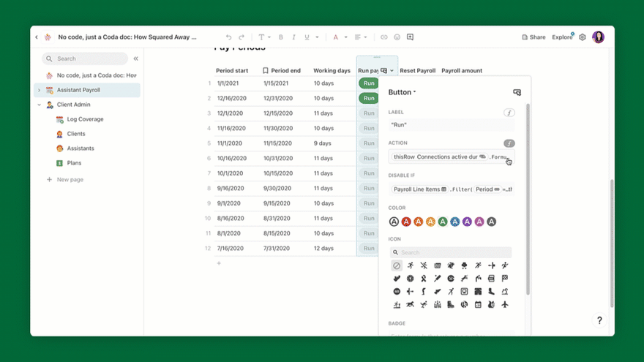Open the Clients page
Screen dimensions: 644x362
pos(76,134)
